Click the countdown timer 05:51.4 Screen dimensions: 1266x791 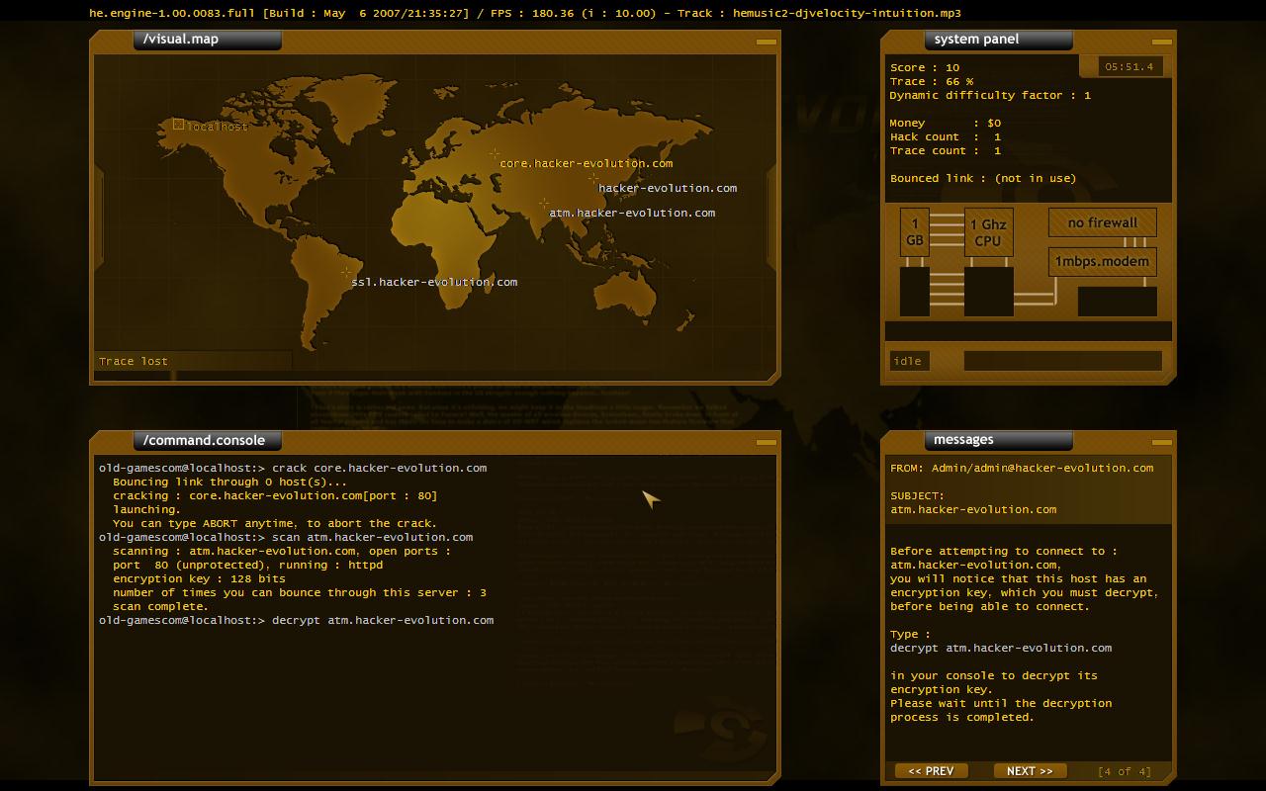tap(1130, 67)
